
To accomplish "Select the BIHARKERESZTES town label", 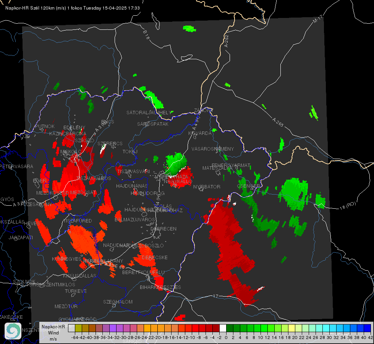I will point(160,287).
